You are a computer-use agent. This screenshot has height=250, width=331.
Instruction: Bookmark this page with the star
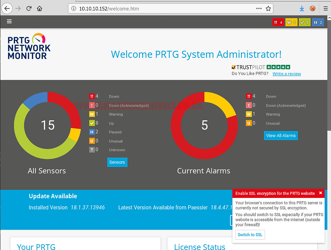(268, 8)
